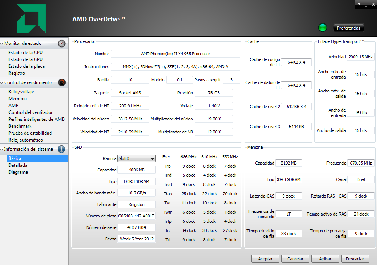This screenshot has height=265, width=377.
Task: Click the Número de serie 4F070B04 field
Action: 137,227
